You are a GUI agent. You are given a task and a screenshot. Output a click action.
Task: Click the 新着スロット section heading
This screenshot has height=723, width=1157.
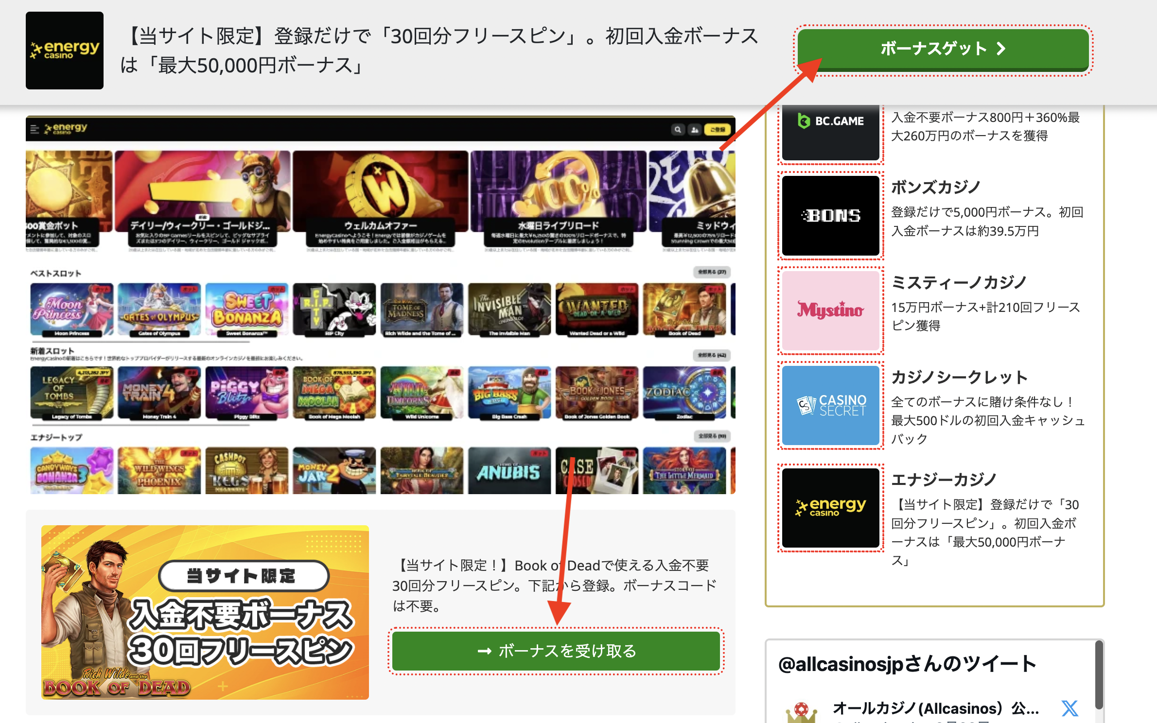point(52,350)
